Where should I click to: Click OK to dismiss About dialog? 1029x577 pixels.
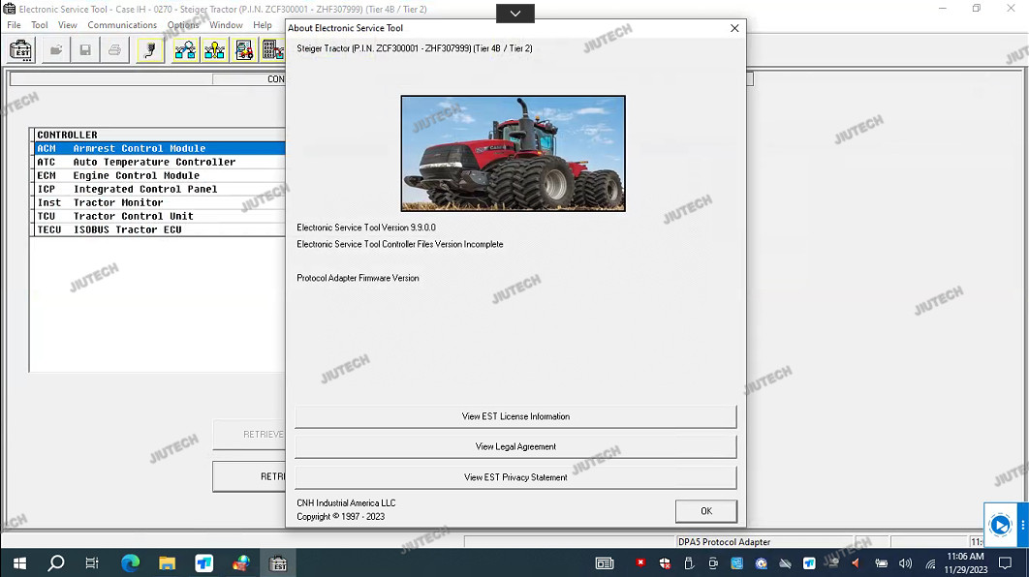(x=706, y=511)
